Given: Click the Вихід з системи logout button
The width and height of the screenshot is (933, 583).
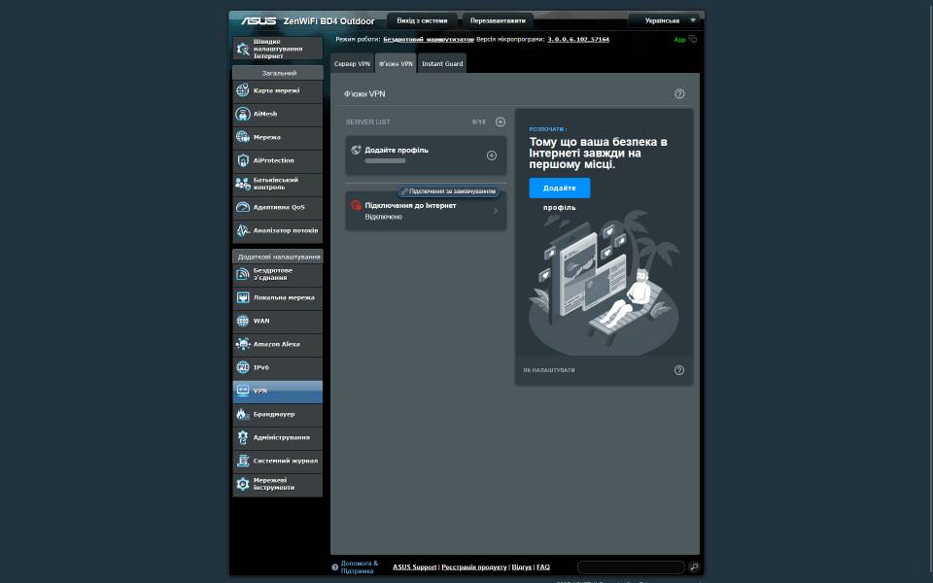Looking at the screenshot, I should (422, 20).
